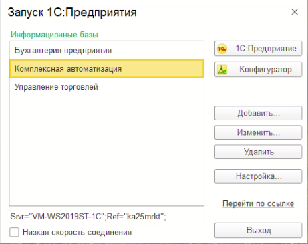Image resolution: width=308 pixels, height=244 pixels.
Task: Click the yellow 1C logo icon
Action: coord(222,49)
